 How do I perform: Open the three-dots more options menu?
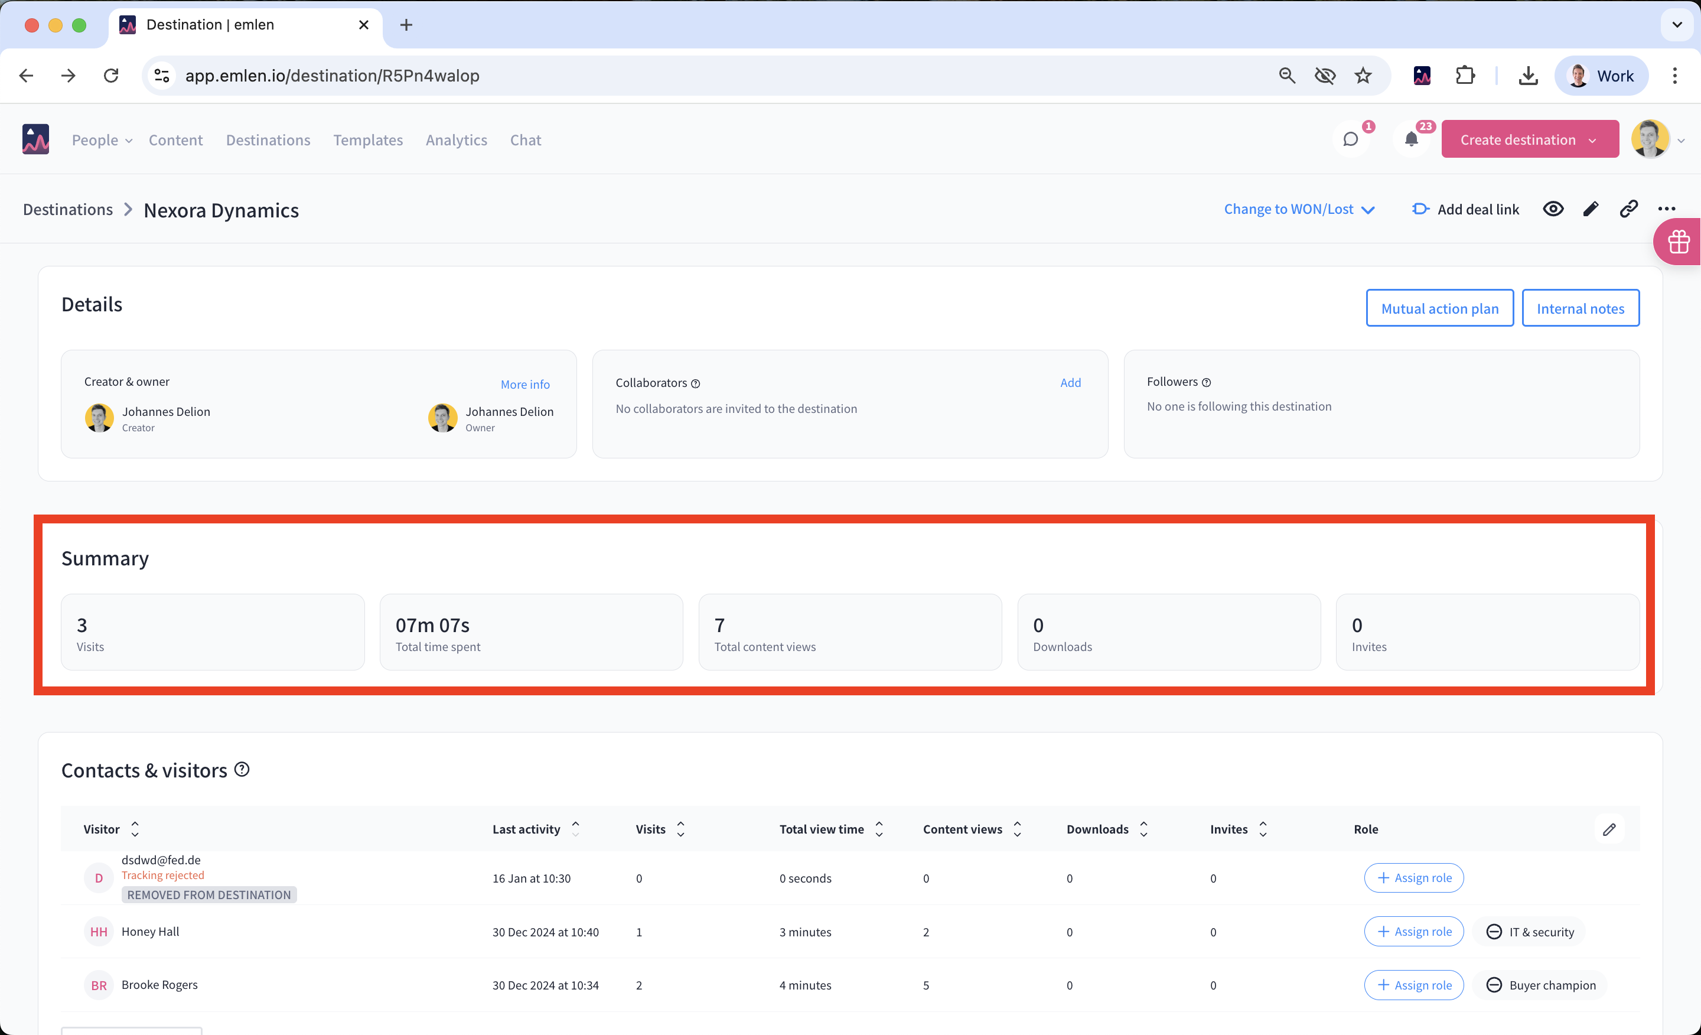coord(1667,209)
